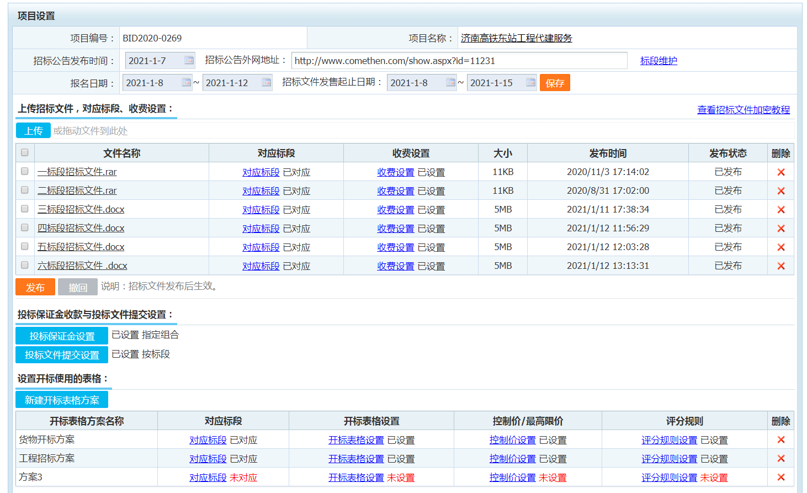Open calendar icon for 发售截止 date 2021-1-15

click(x=530, y=82)
